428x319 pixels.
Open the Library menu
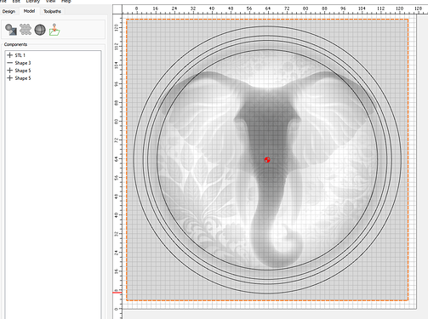[x=33, y=1]
